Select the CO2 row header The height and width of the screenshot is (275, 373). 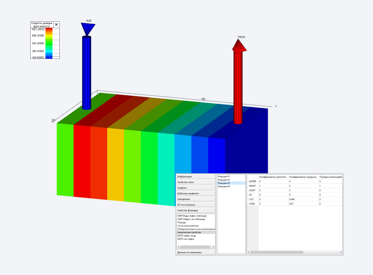253,199
